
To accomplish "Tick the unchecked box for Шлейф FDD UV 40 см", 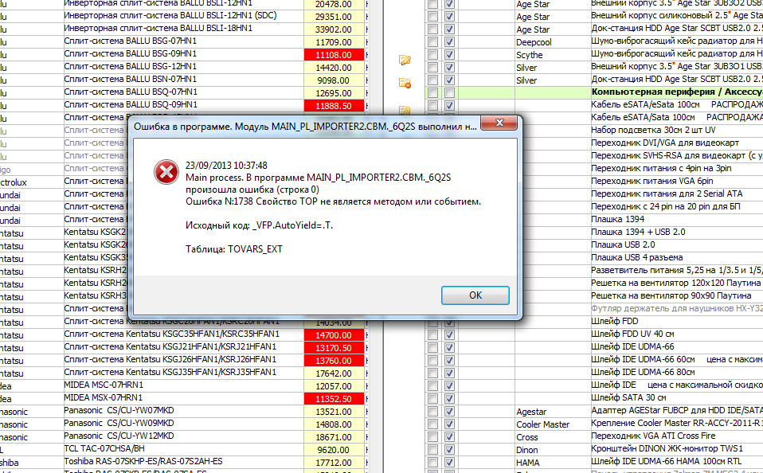I will click(x=432, y=334).
